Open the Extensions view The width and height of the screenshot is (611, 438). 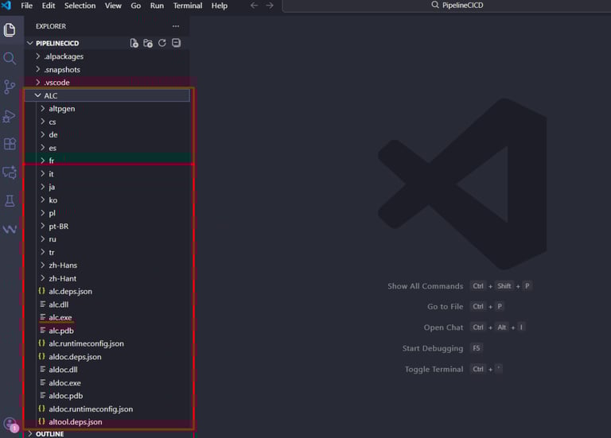point(10,144)
